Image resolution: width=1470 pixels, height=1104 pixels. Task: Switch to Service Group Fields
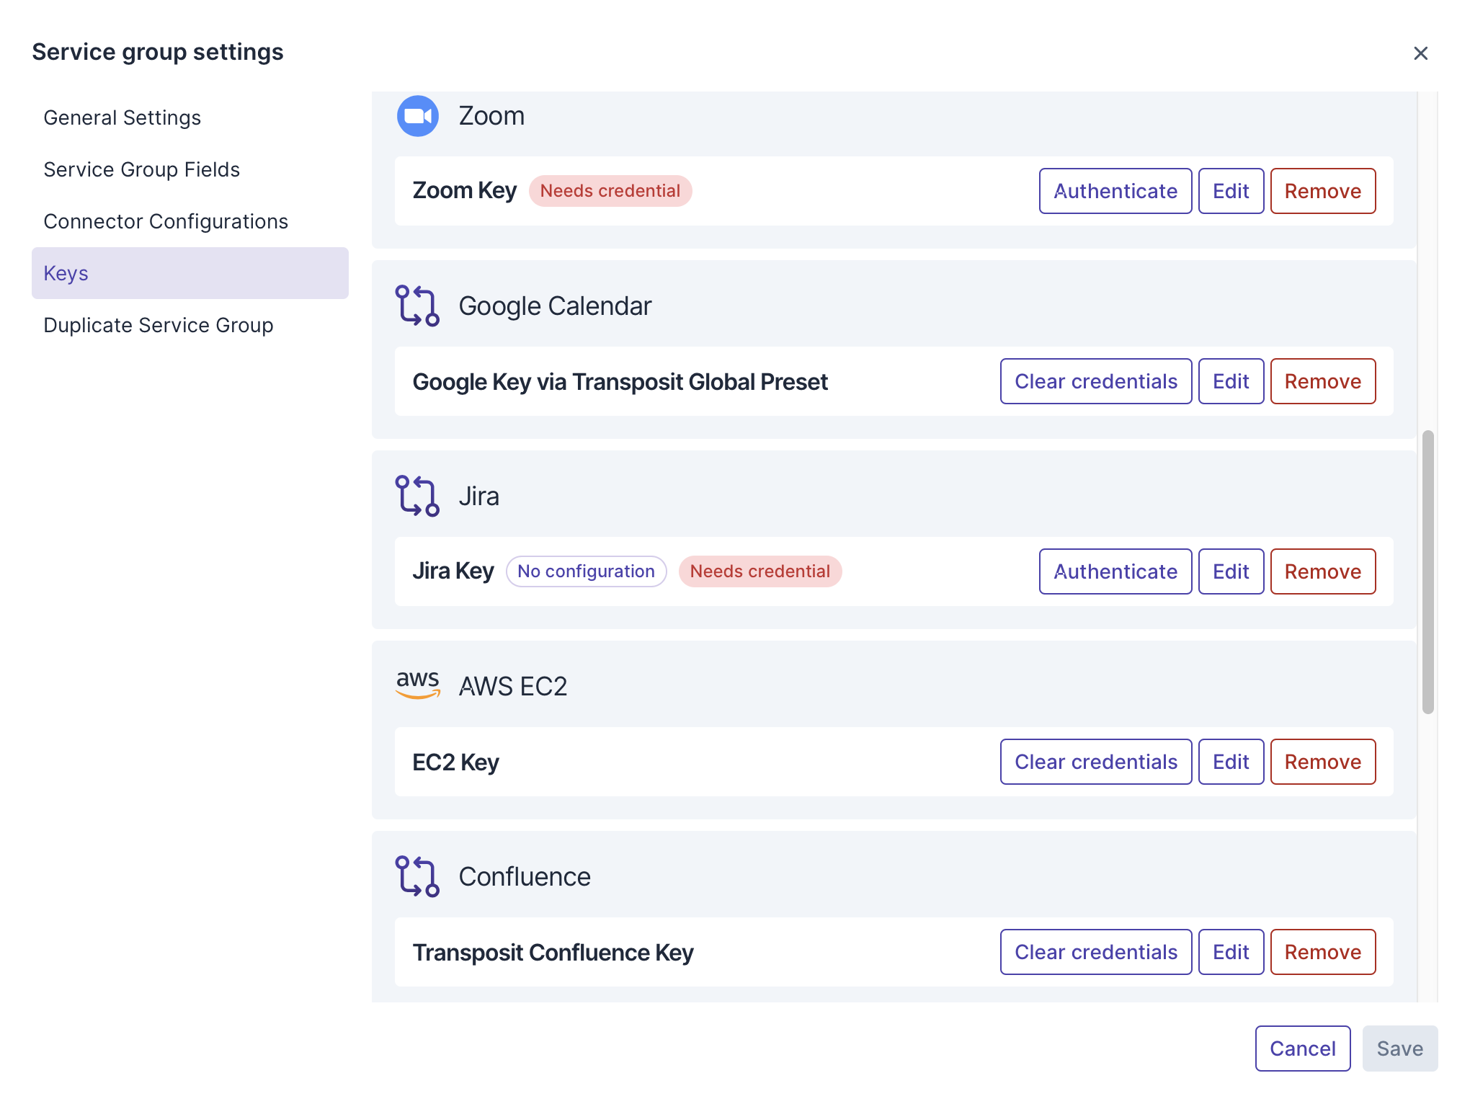point(141,169)
